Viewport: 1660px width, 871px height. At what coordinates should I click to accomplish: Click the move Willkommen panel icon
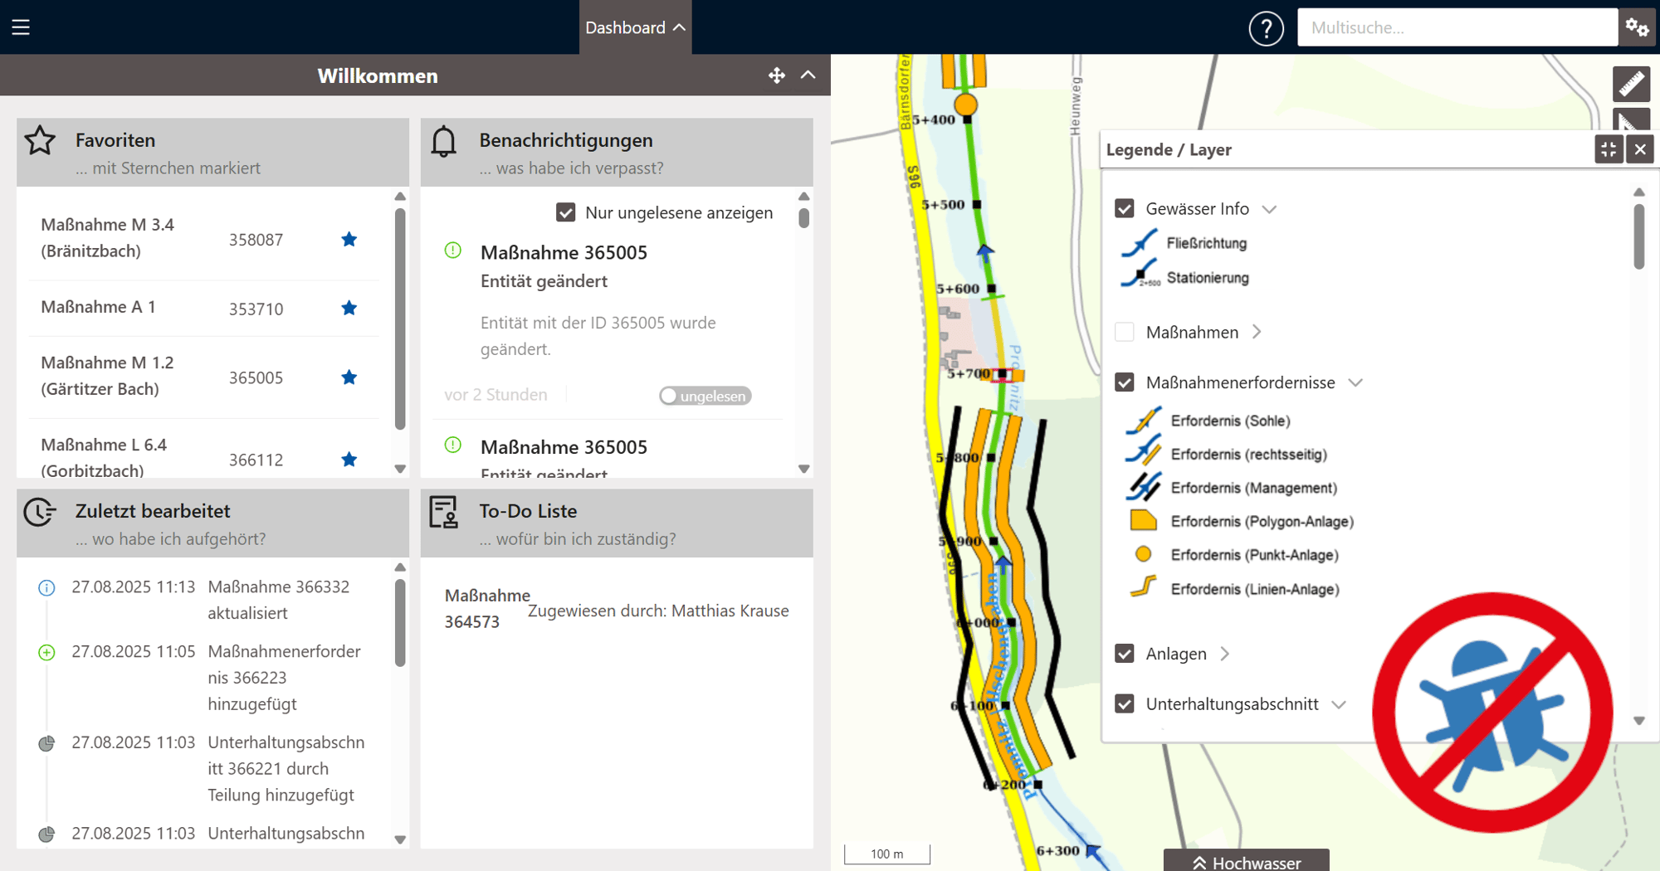pos(777,75)
